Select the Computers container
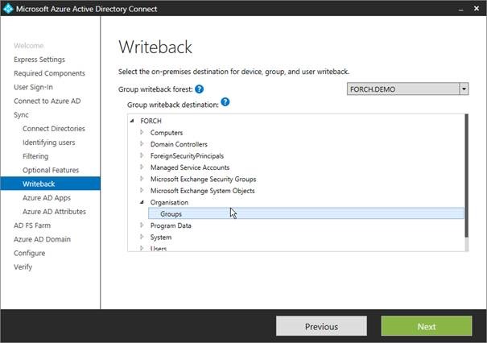This screenshot has height=343, width=487. pos(167,133)
